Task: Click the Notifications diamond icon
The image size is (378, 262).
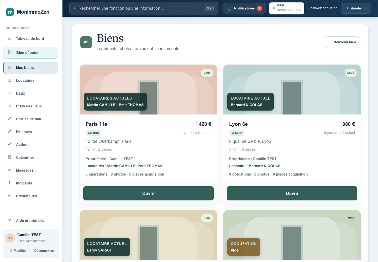Action: 229,8
